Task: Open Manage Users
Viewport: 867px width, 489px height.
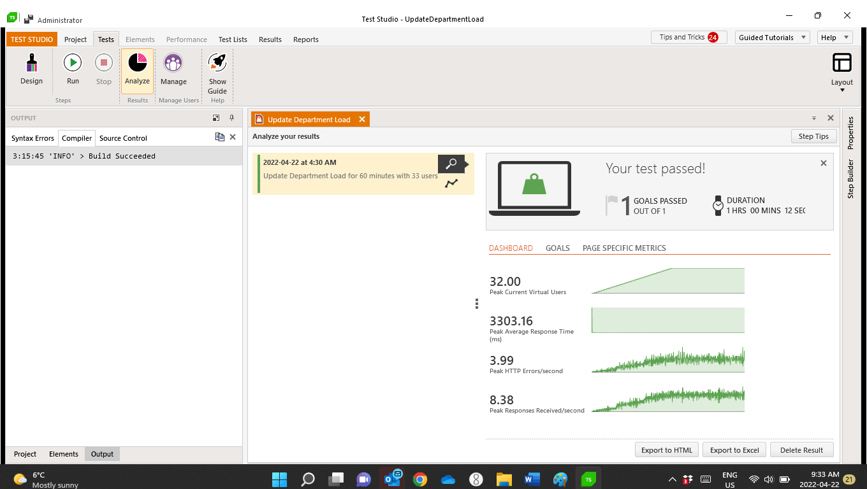Action: (x=173, y=69)
